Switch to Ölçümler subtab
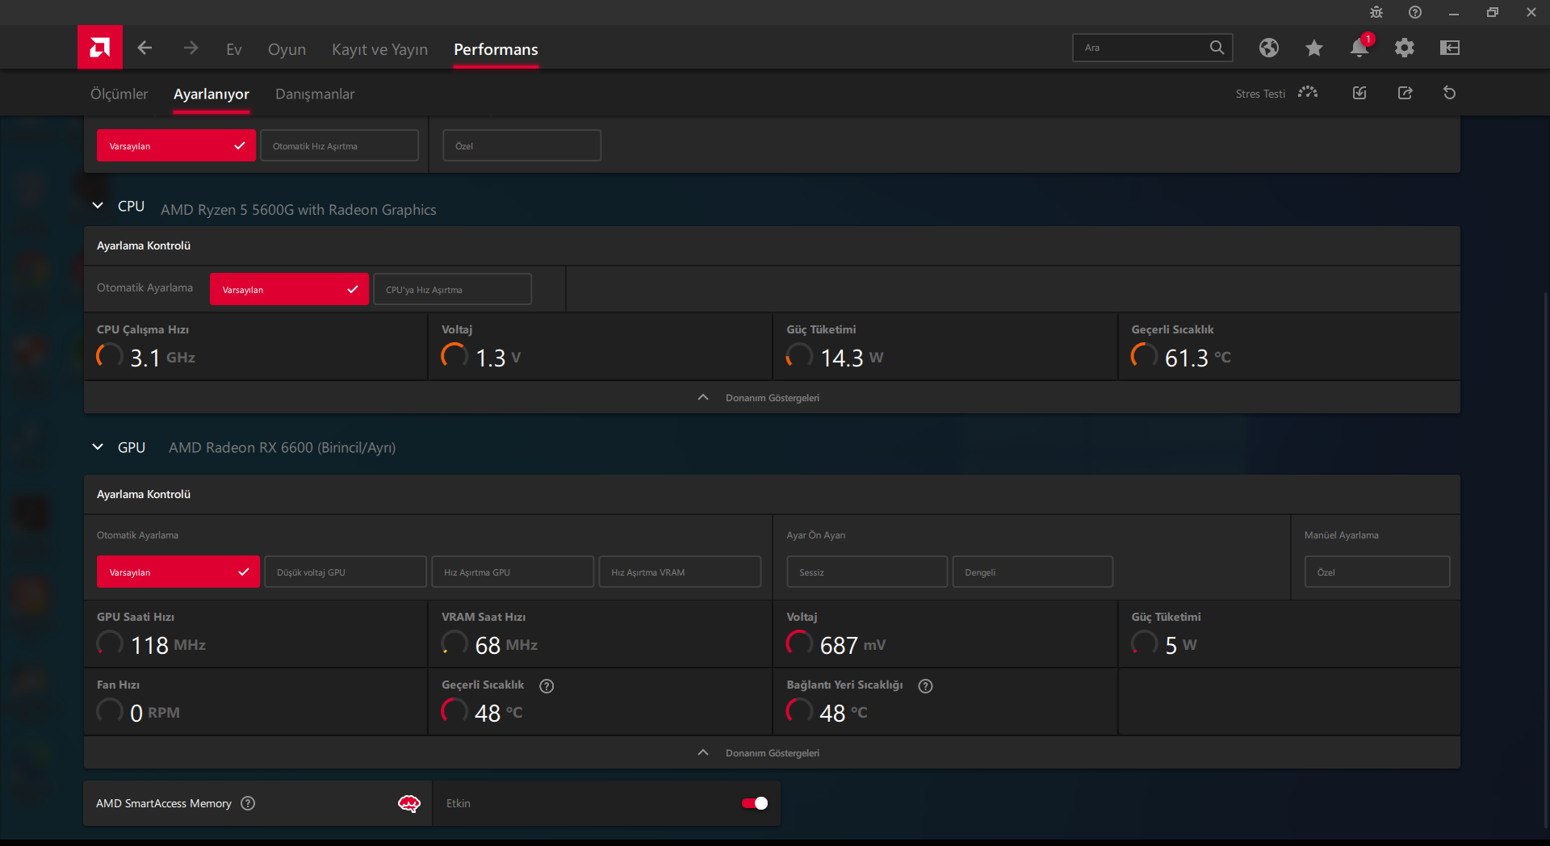1550x846 pixels. (x=119, y=94)
